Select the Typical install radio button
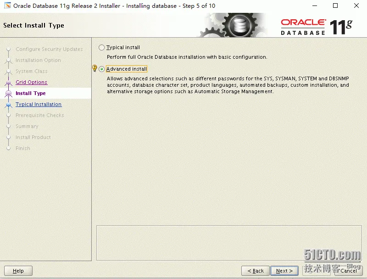Screen dimensions: 367x279 [x=101, y=48]
